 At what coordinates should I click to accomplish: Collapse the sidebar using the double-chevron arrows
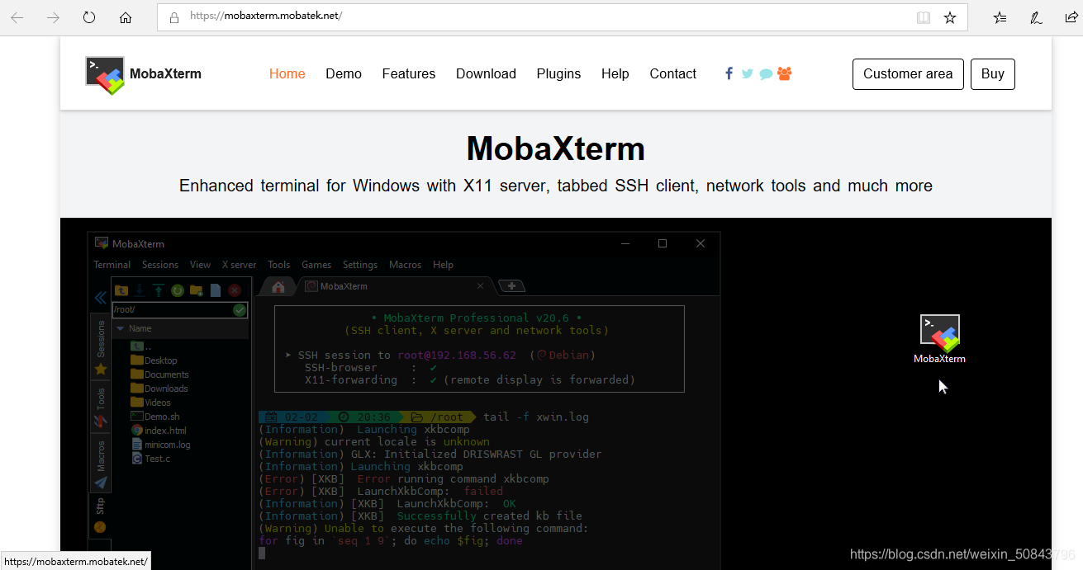tap(100, 297)
